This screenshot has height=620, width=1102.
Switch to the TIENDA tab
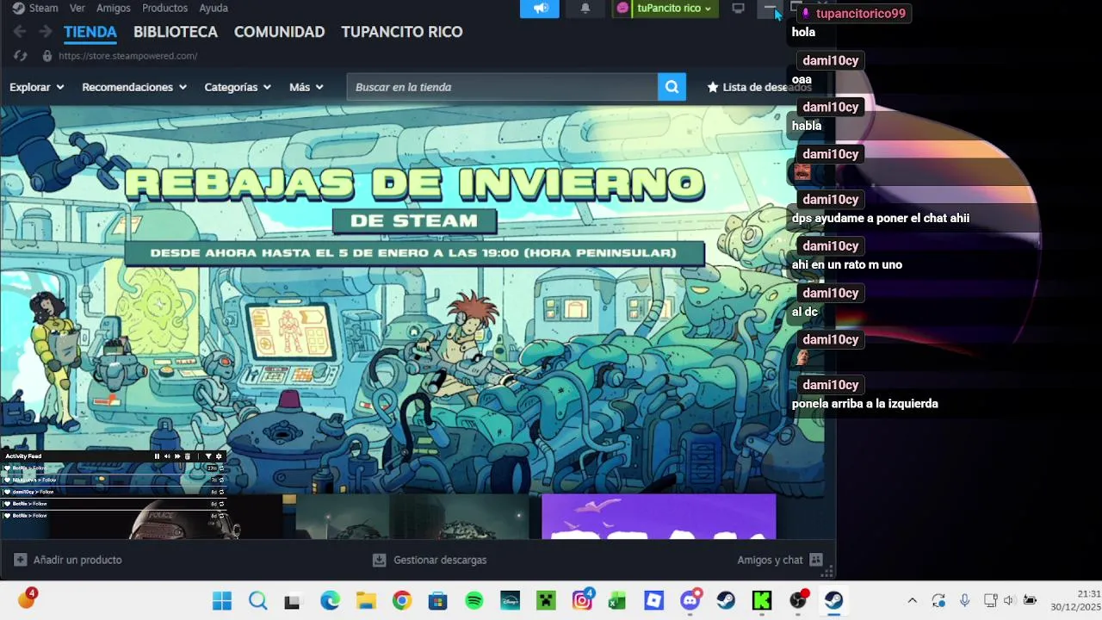coord(90,32)
